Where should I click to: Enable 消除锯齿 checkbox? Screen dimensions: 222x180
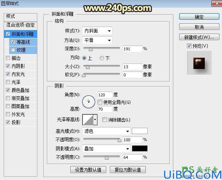click(x=104, y=120)
